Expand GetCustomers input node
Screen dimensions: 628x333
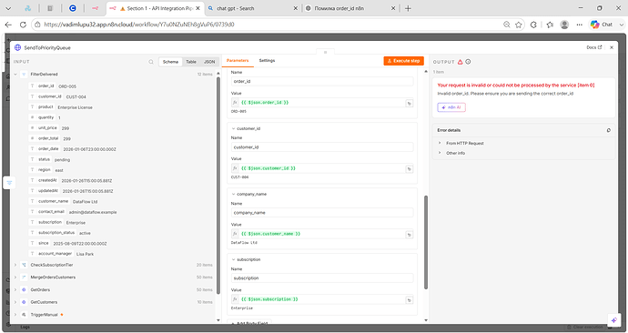(x=15, y=302)
